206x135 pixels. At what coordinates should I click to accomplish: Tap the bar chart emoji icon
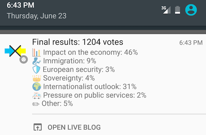(x=37, y=53)
